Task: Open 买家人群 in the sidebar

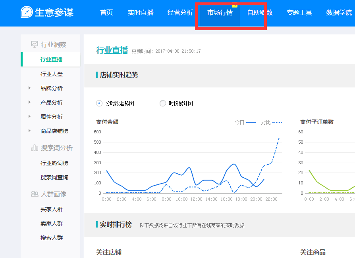Action: 52,209
